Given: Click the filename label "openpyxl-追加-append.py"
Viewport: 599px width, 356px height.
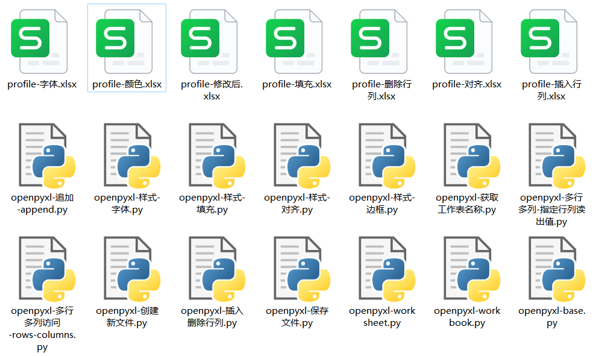Looking at the screenshot, I should 42,204.
